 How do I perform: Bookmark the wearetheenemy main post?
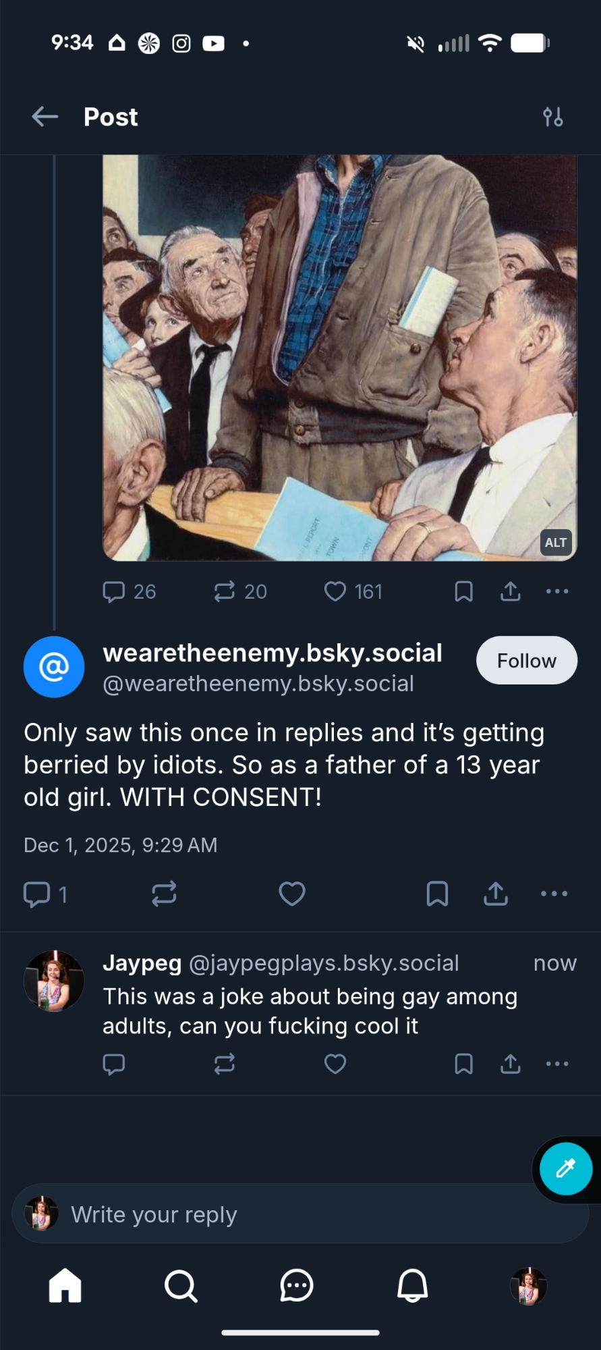point(437,894)
